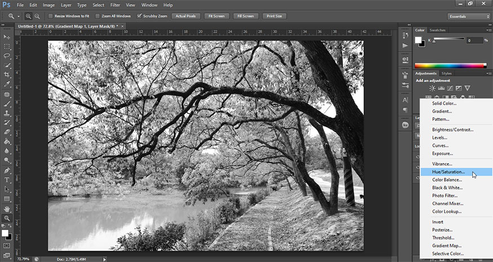Select the Rectangle shape tool

click(7, 199)
